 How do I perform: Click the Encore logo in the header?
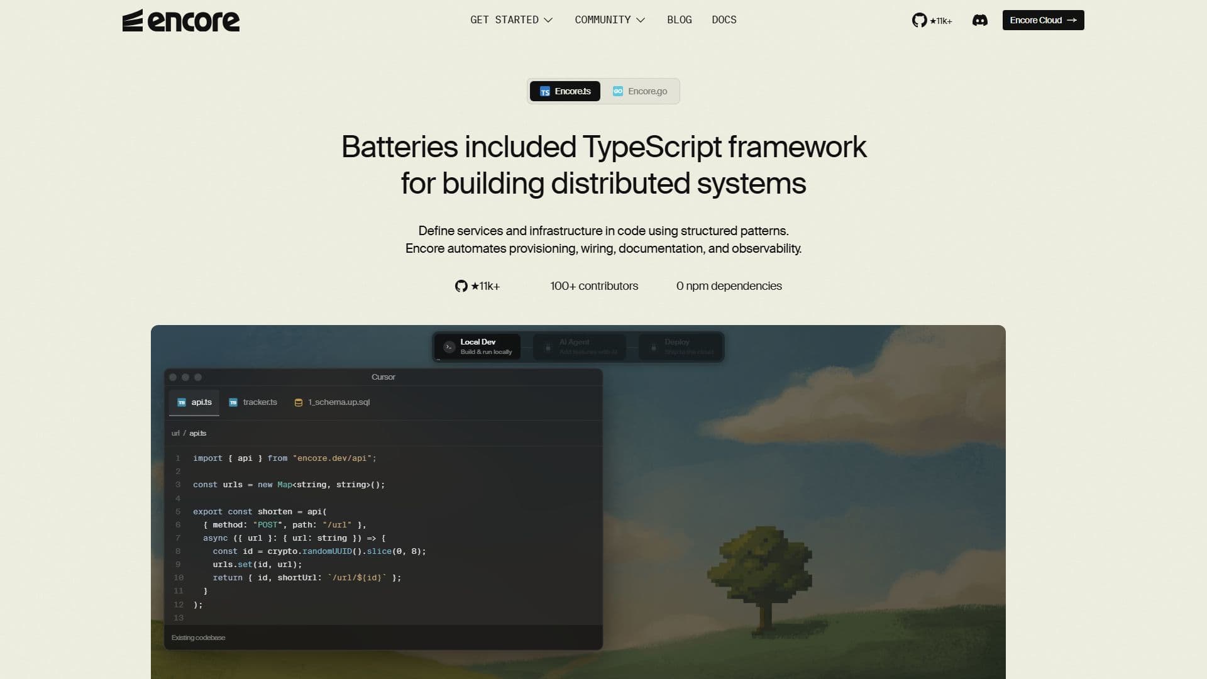(181, 20)
